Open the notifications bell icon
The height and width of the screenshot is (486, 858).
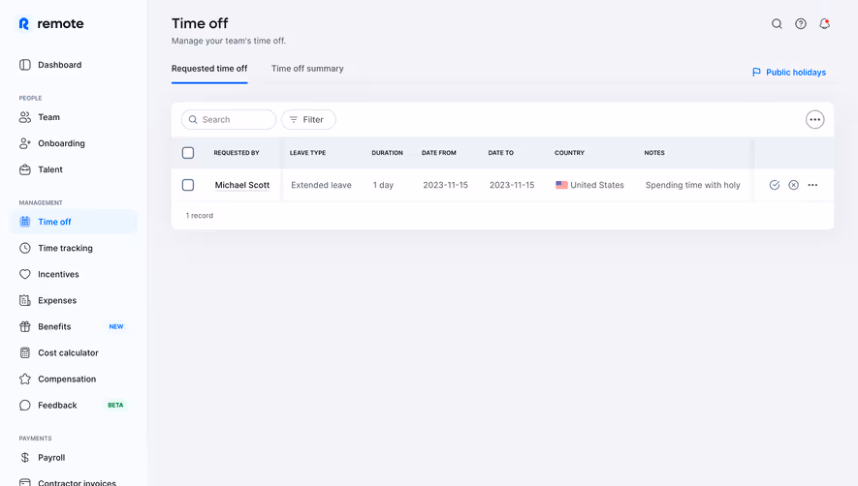pos(825,23)
